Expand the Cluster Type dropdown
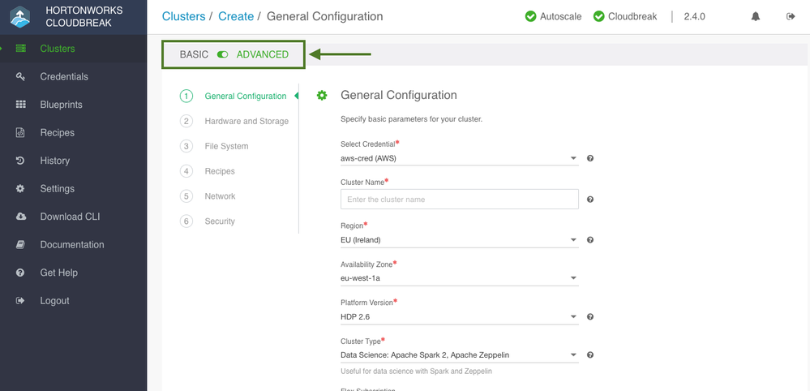This screenshot has width=810, height=391. [458, 354]
